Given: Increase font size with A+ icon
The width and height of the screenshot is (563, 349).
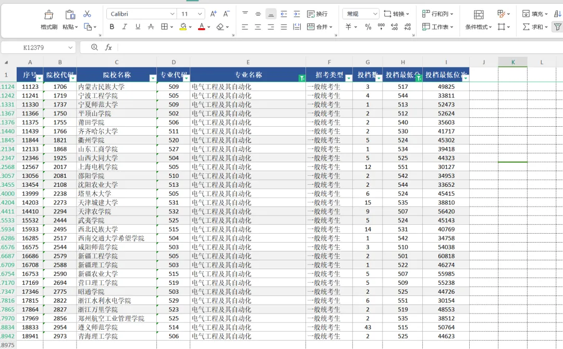Looking at the screenshot, I should click(213, 14).
